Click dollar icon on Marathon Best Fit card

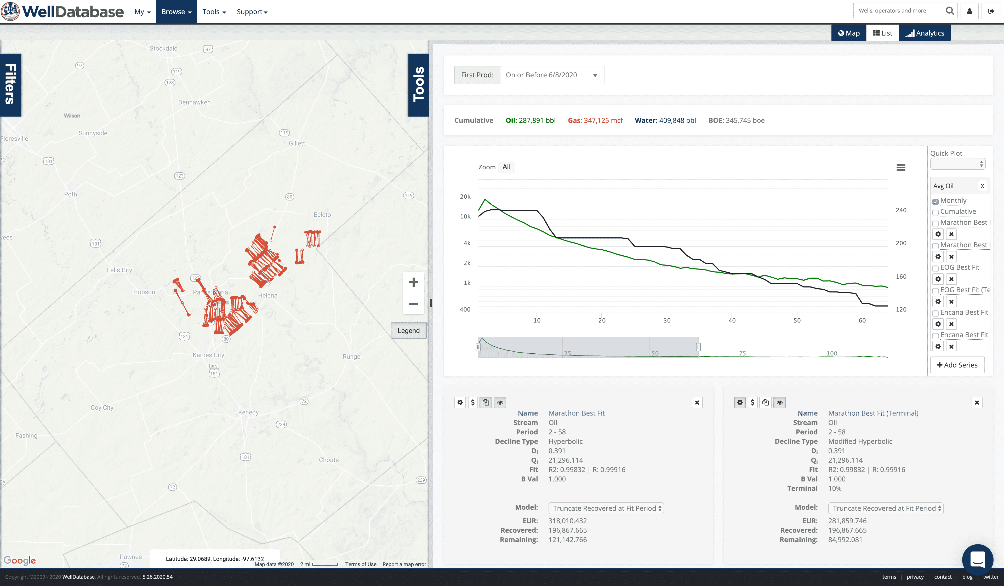tap(472, 402)
